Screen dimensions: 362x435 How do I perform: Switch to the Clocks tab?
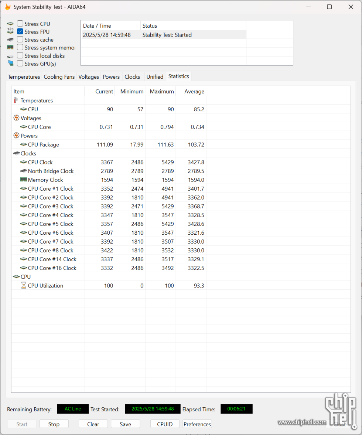(132, 77)
